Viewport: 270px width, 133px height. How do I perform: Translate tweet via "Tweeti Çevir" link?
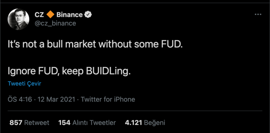point(25,84)
